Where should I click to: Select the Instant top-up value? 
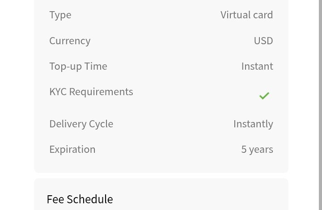pos(257,66)
